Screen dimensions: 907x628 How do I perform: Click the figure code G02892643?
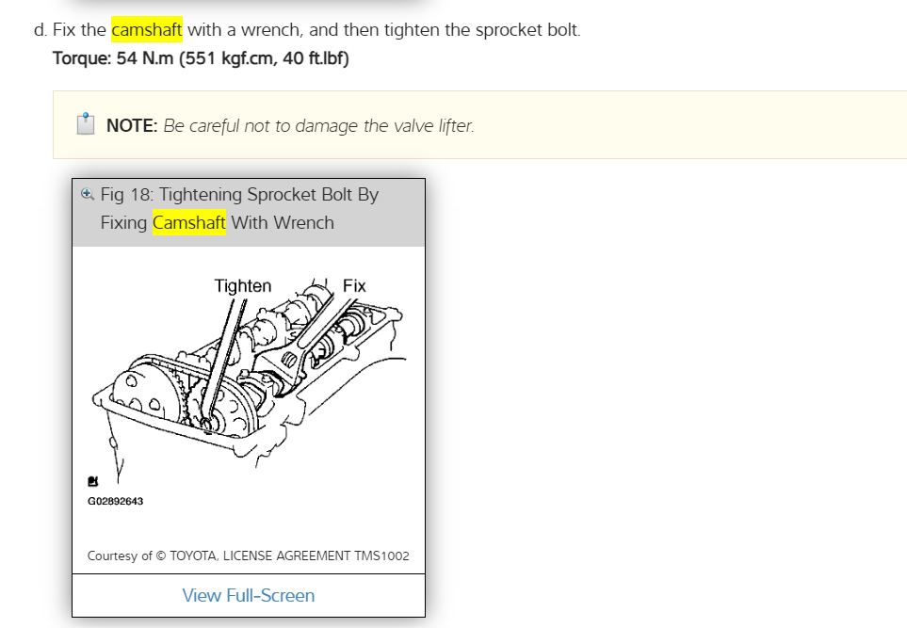click(116, 501)
